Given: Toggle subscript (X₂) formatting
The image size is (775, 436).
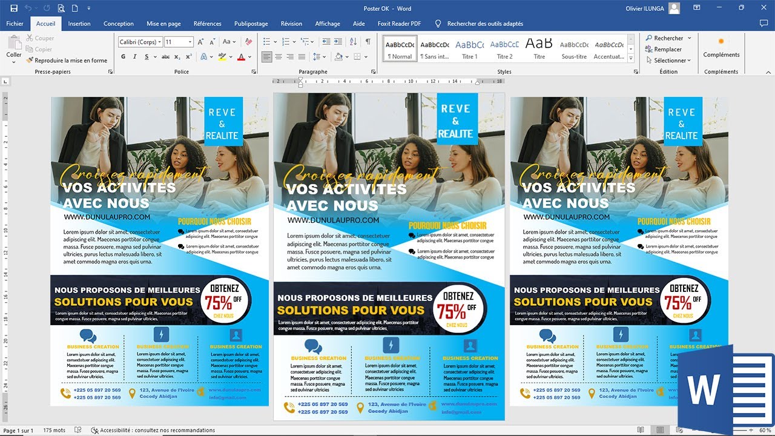Looking at the screenshot, I should pos(177,57).
